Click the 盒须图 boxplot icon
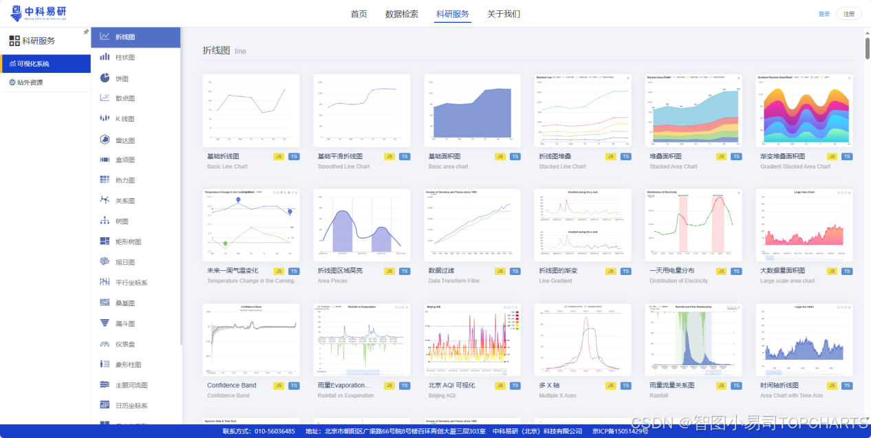Image resolution: width=871 pixels, height=438 pixels. pos(105,160)
